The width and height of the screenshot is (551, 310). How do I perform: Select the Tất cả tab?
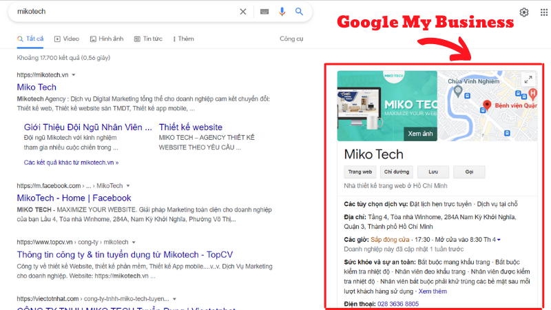[x=30, y=39]
